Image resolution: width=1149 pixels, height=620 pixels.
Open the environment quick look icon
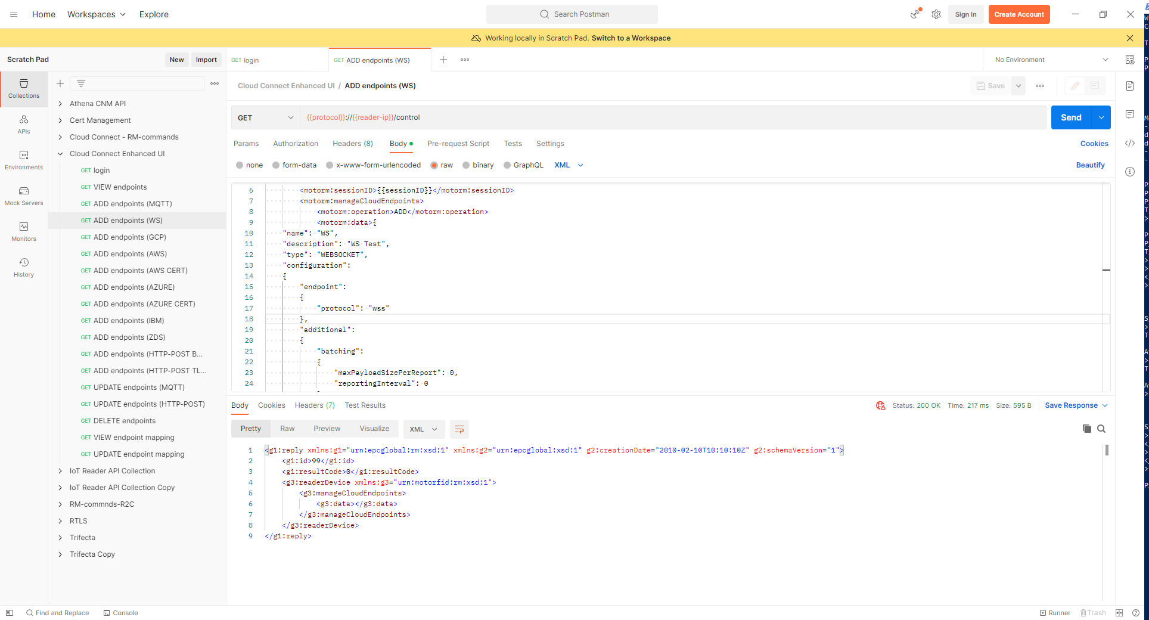(x=1130, y=60)
